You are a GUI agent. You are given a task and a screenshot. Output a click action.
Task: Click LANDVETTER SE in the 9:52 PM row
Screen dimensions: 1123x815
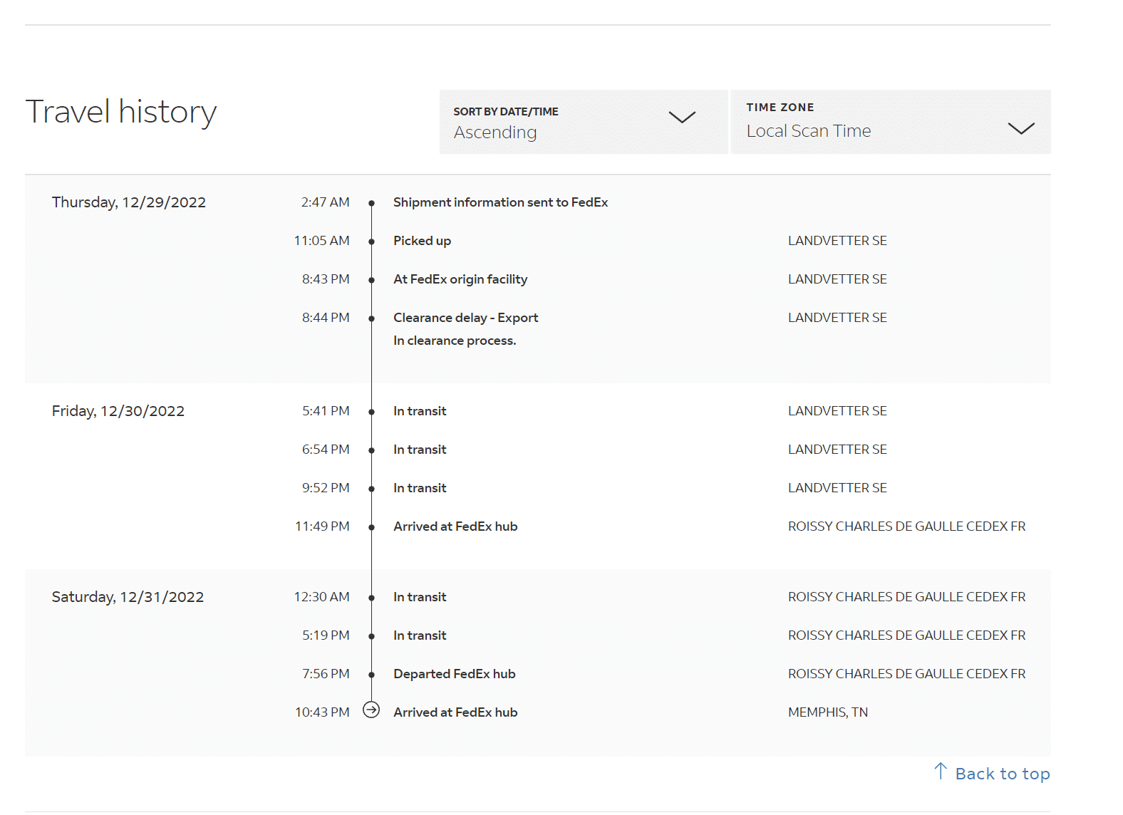837,488
